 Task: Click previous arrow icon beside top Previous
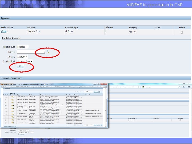point(75,92)
